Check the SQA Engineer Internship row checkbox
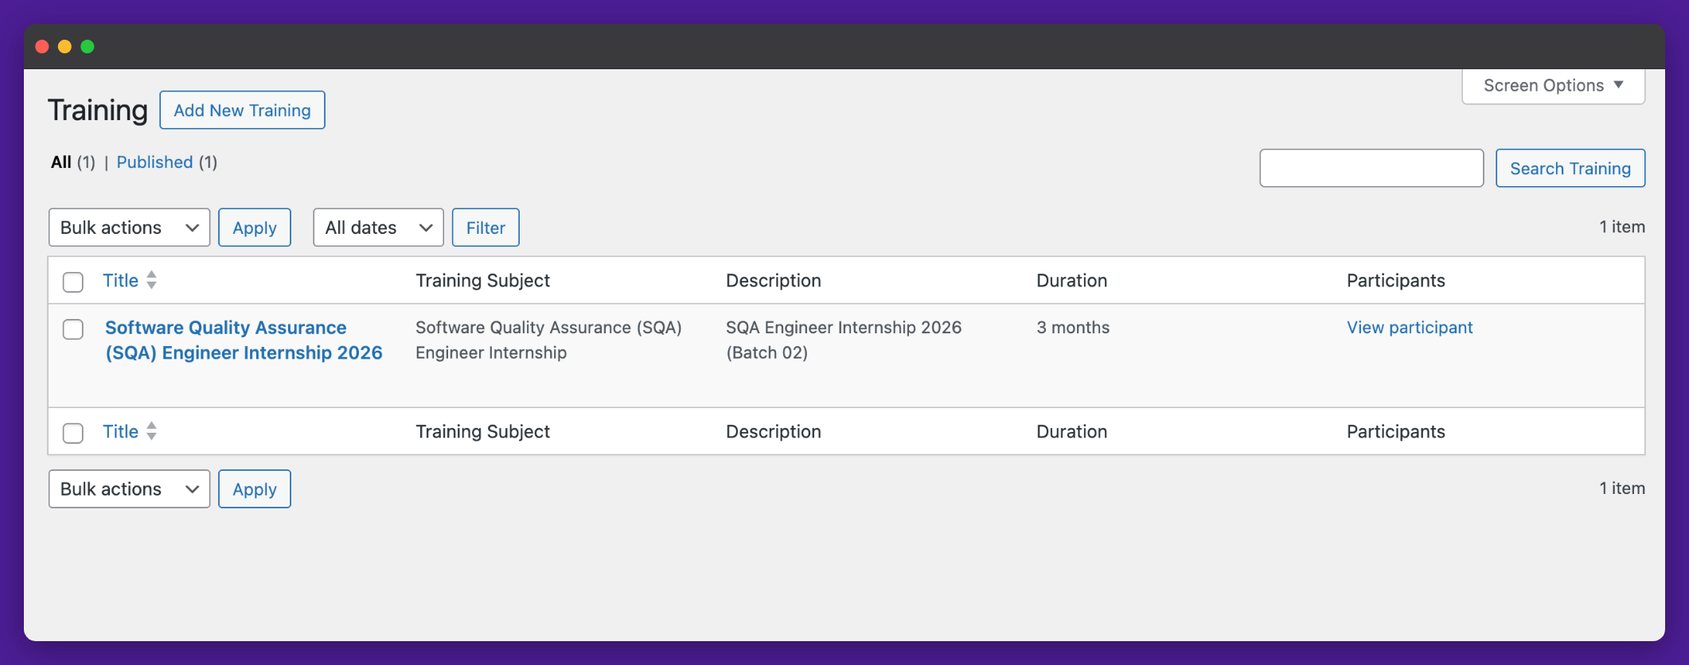 73,329
